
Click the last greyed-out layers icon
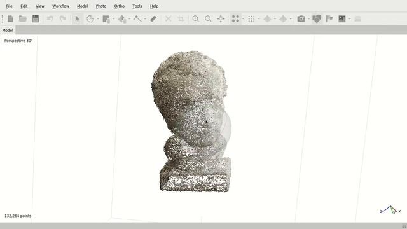[358, 18]
